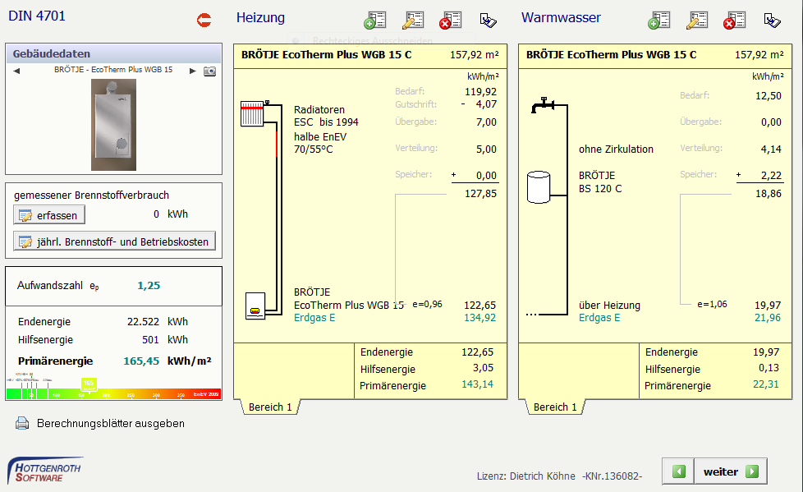803x492 pixels.
Task: Delete the Warmwasser system with the red X icon
Action: point(734,21)
